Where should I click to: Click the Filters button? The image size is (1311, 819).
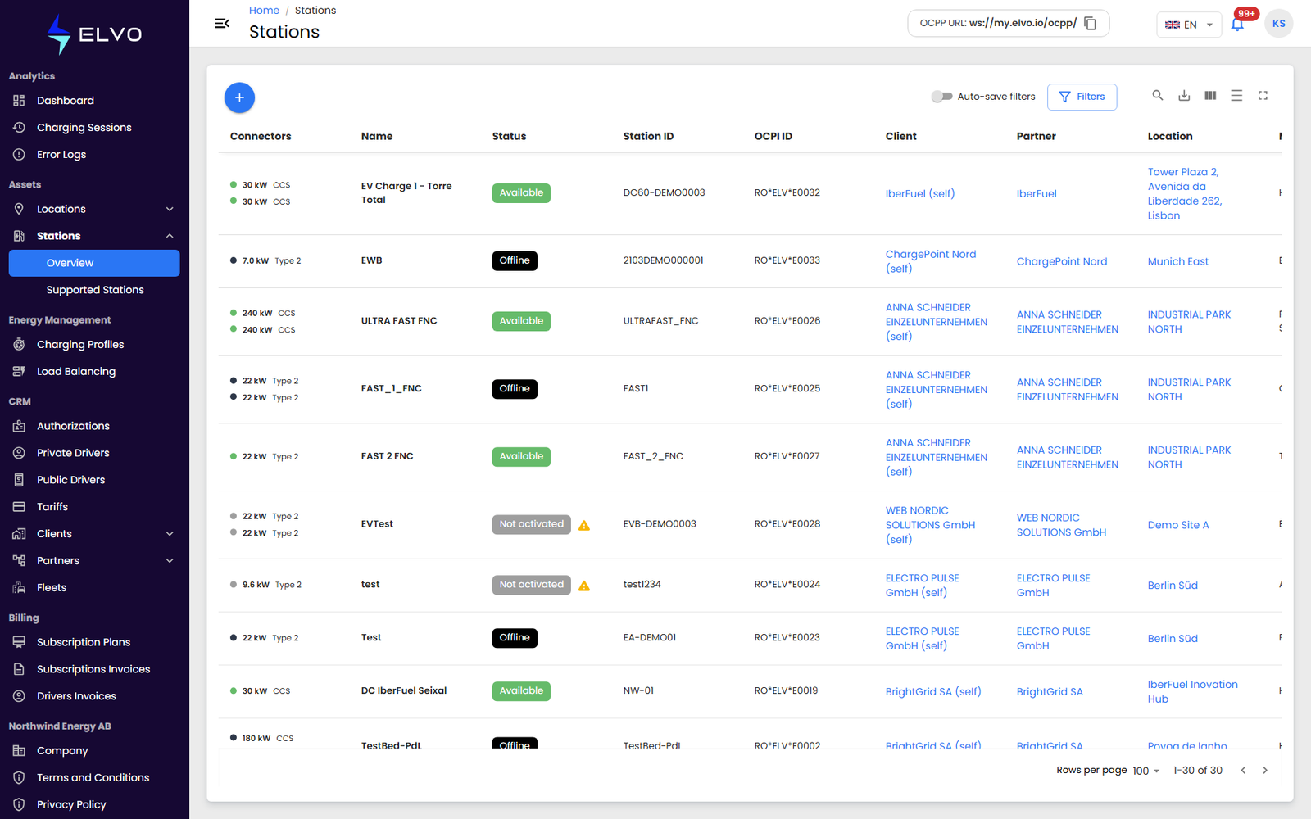(x=1082, y=97)
